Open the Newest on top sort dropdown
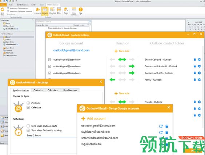Screen dimensions: 205x155 pyautogui.click(x=81, y=25)
